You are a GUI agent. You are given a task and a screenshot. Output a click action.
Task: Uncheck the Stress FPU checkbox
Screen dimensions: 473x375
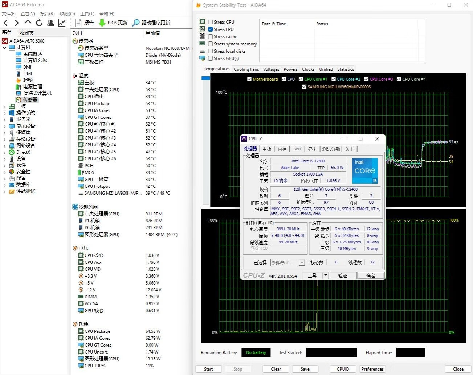point(211,29)
